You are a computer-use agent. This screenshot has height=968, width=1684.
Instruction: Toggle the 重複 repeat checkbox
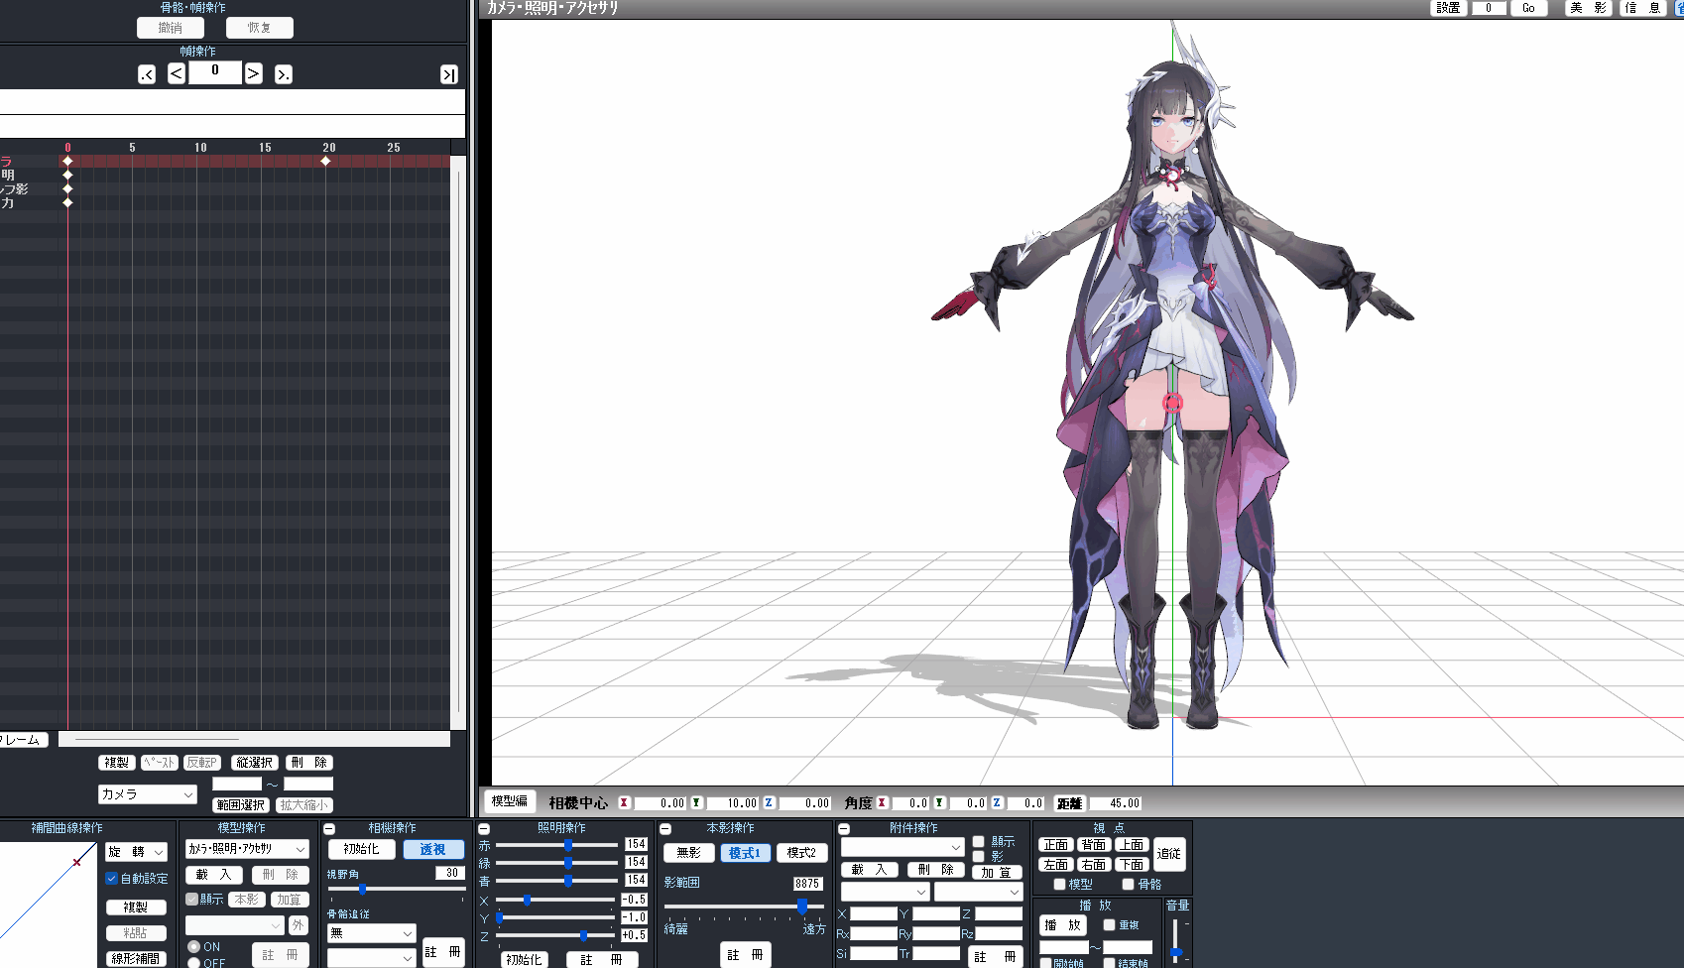1109,924
